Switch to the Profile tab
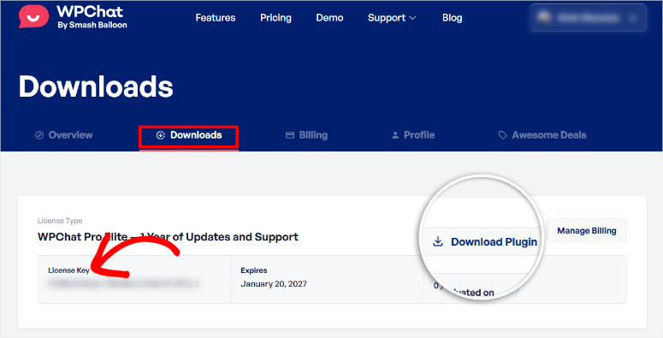Image resolution: width=663 pixels, height=338 pixels. pyautogui.click(x=413, y=135)
